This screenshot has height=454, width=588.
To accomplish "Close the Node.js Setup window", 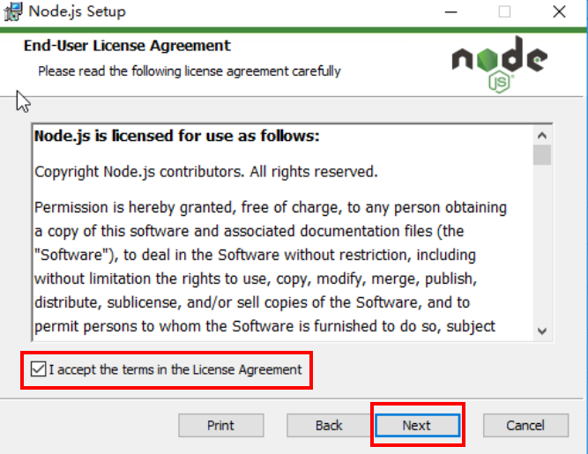I will pyautogui.click(x=559, y=12).
